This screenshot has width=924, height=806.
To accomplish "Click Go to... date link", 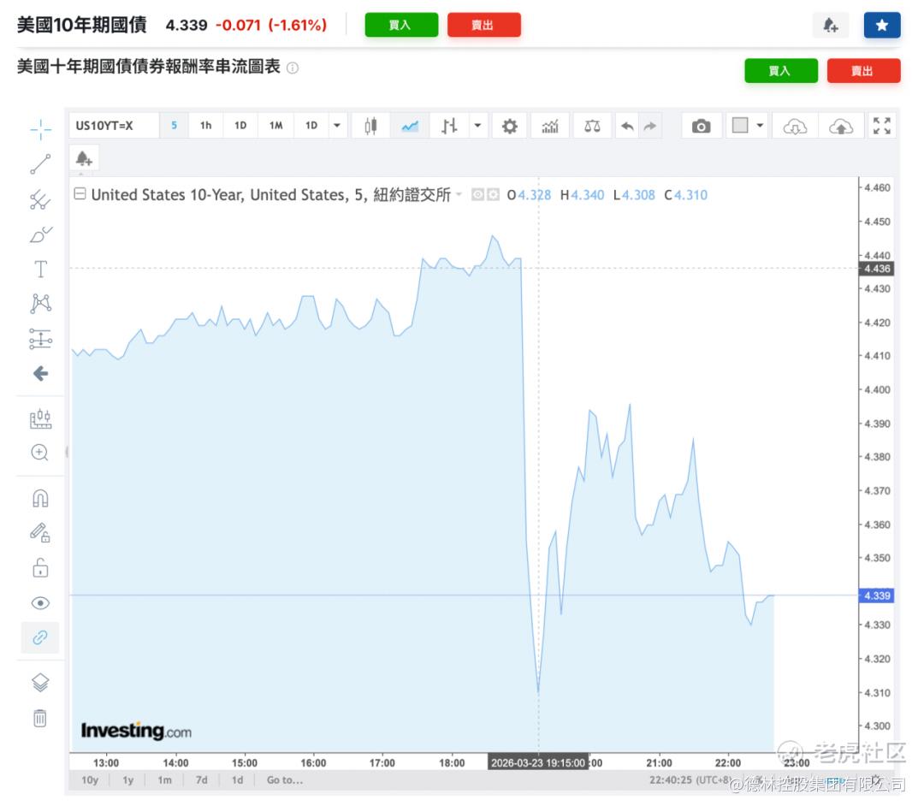I will (285, 780).
